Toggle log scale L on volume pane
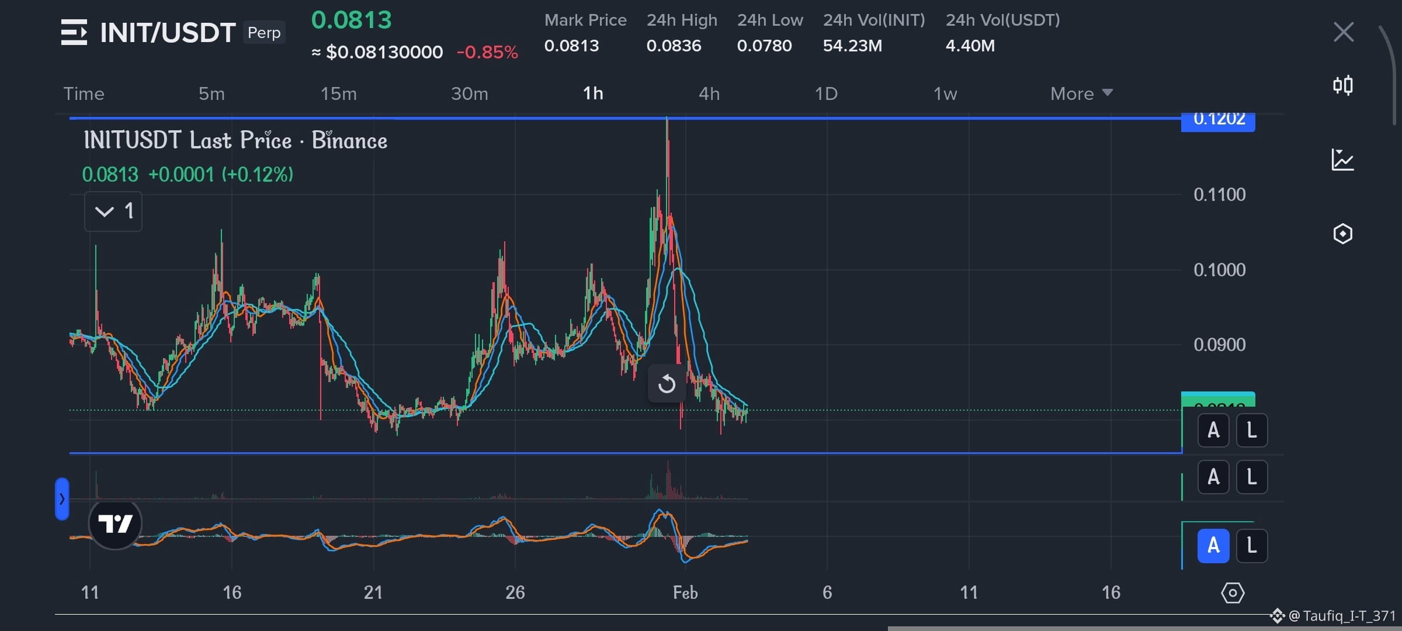1402x631 pixels. pos(1251,477)
